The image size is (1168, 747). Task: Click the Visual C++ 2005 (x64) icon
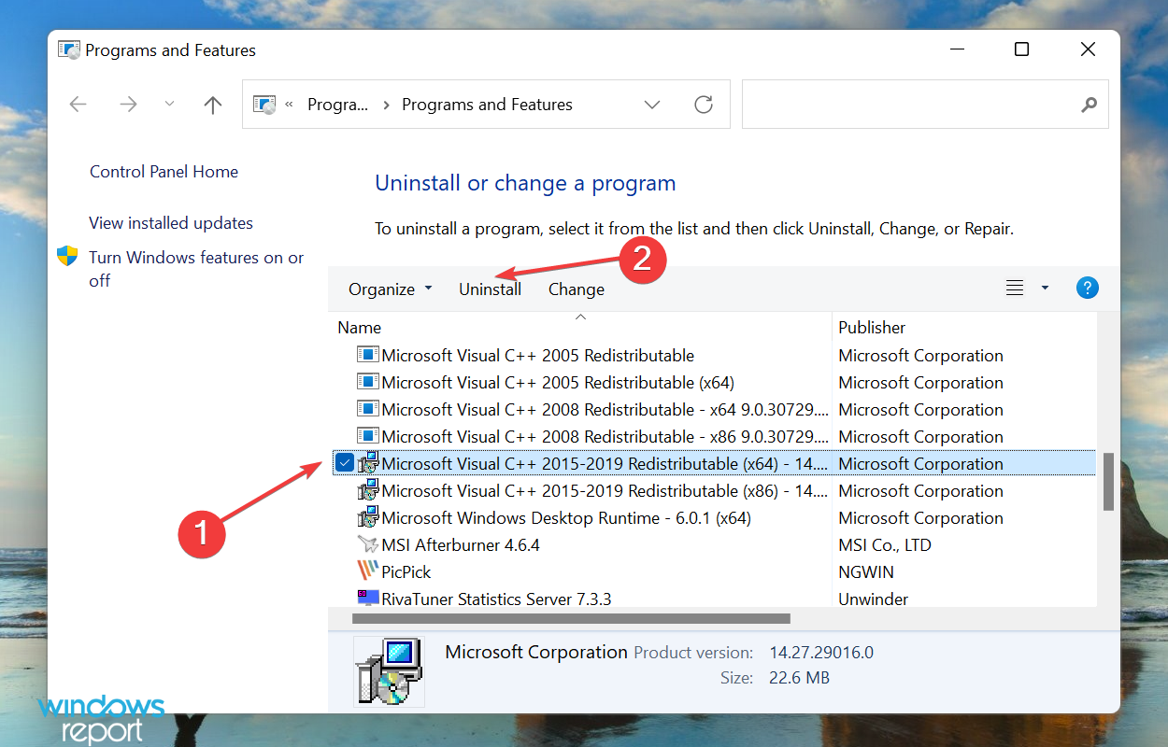point(368,383)
